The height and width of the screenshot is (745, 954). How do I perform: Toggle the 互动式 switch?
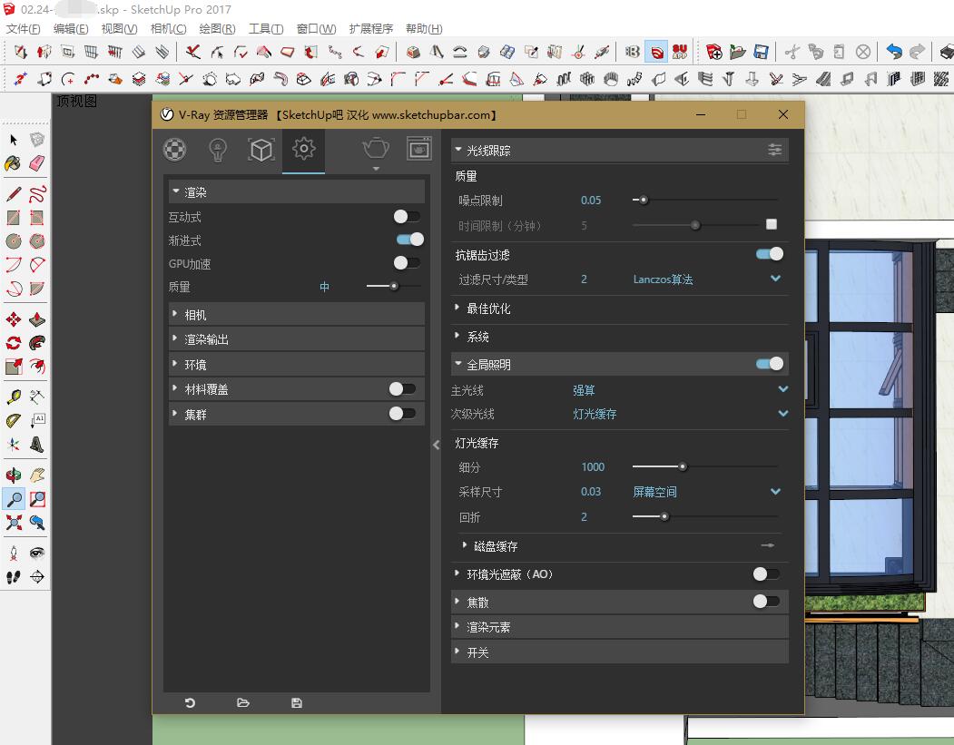coord(407,217)
